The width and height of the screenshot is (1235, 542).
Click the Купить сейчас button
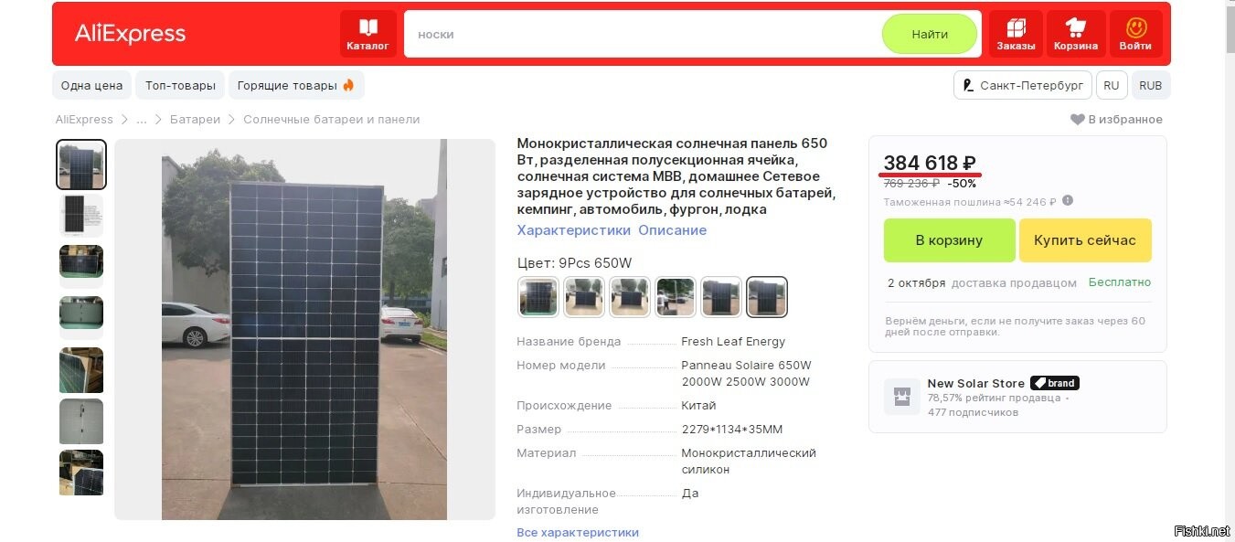coord(1085,240)
